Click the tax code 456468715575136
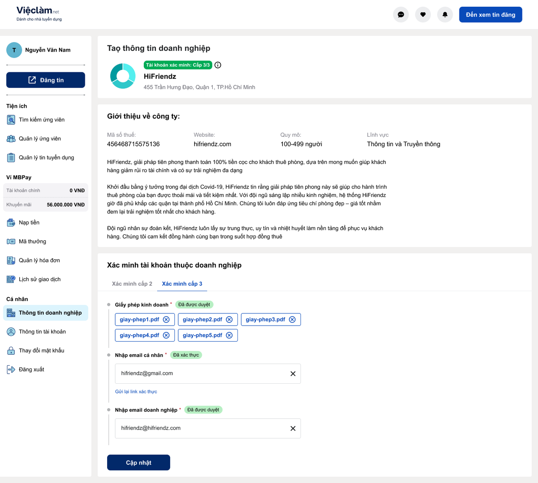Screen dimensions: 538x483 133,144
